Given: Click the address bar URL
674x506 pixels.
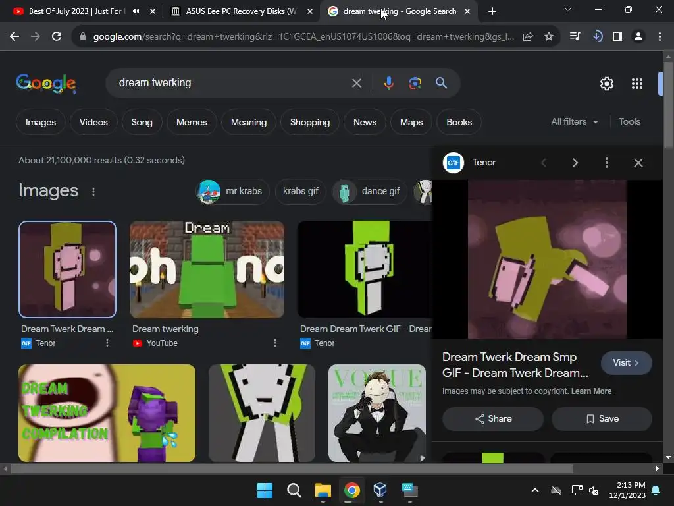Looking at the screenshot, I should 303,37.
